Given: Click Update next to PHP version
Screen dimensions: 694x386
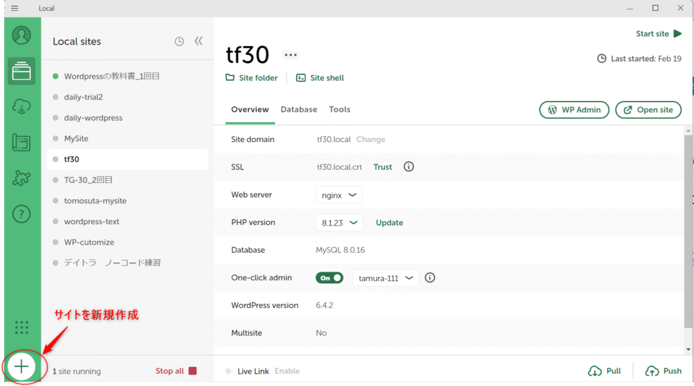Looking at the screenshot, I should (390, 223).
